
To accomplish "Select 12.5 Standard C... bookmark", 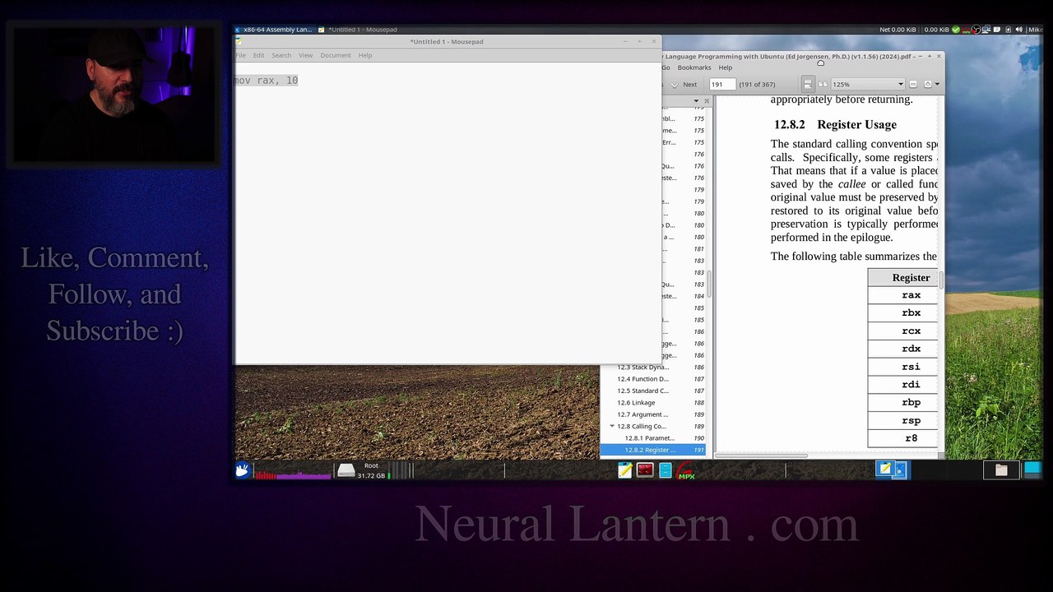I will [x=642, y=391].
